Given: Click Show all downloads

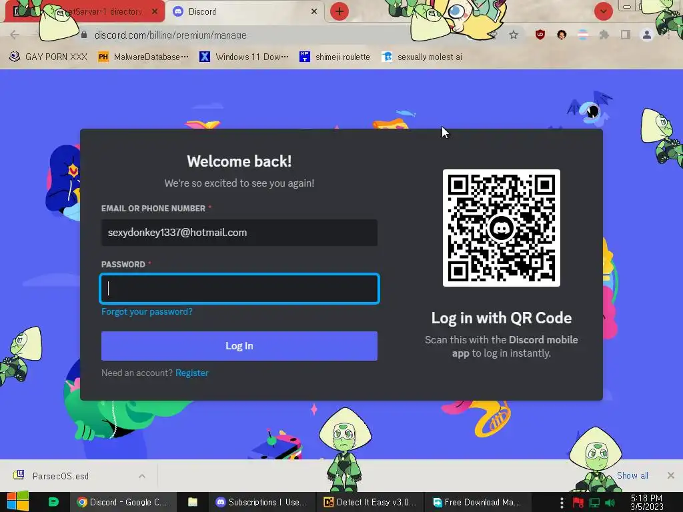Looking at the screenshot, I should (x=632, y=475).
